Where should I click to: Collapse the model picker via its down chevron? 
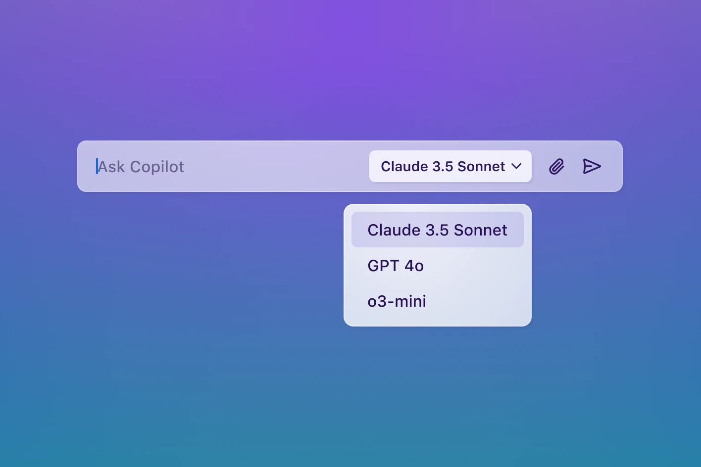pyautogui.click(x=516, y=167)
